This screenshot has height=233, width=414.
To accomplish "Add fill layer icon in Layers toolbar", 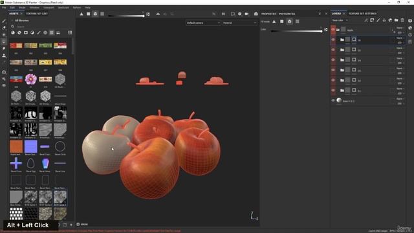I will click(384, 20).
